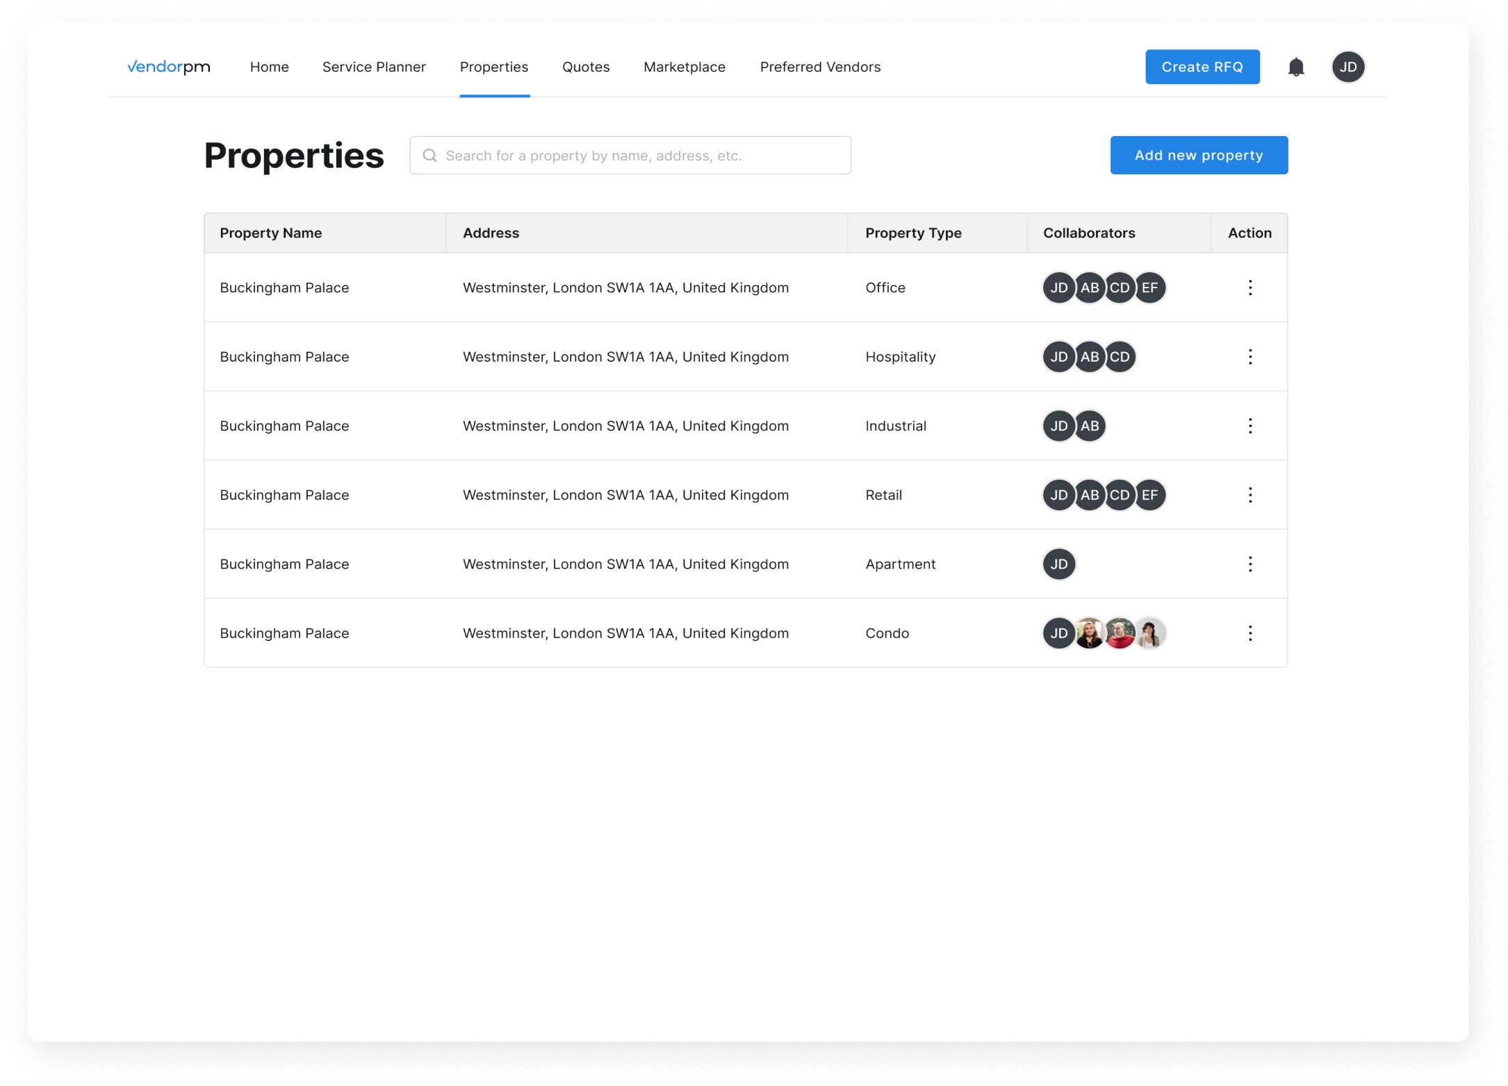Navigate to Preferred Vendors
Screen dimensions: 1508x1086
click(x=820, y=67)
